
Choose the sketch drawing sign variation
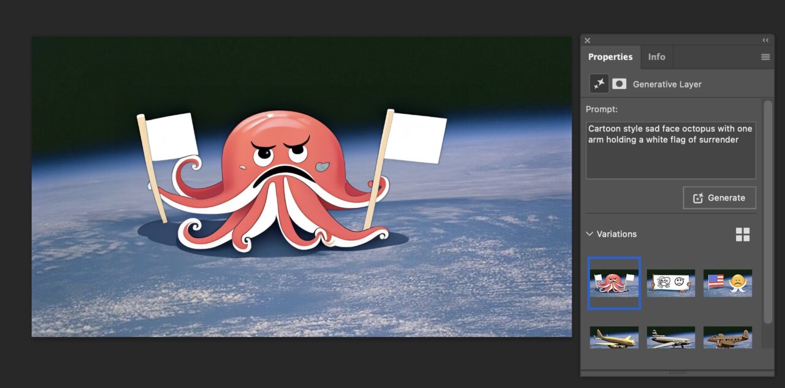point(671,283)
